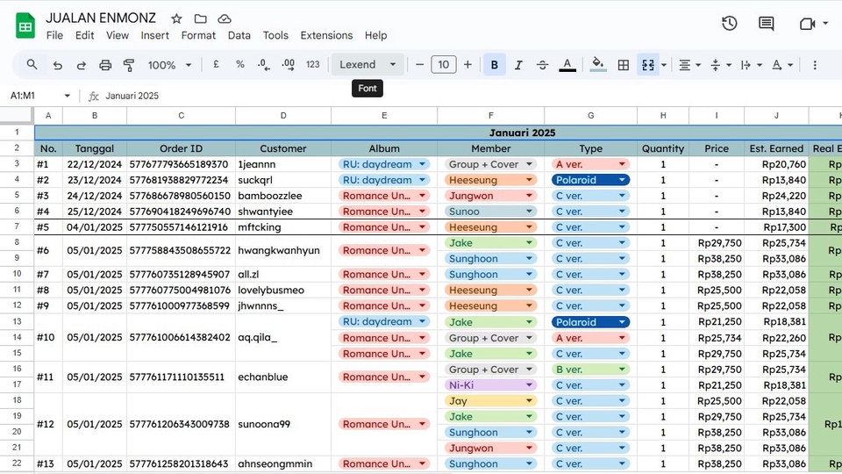Open Polaroid type dropdown in row 4

pos(622,180)
